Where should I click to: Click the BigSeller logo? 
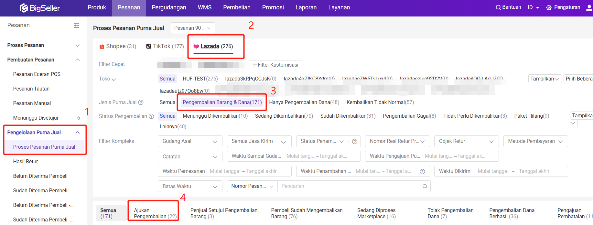tap(40, 8)
